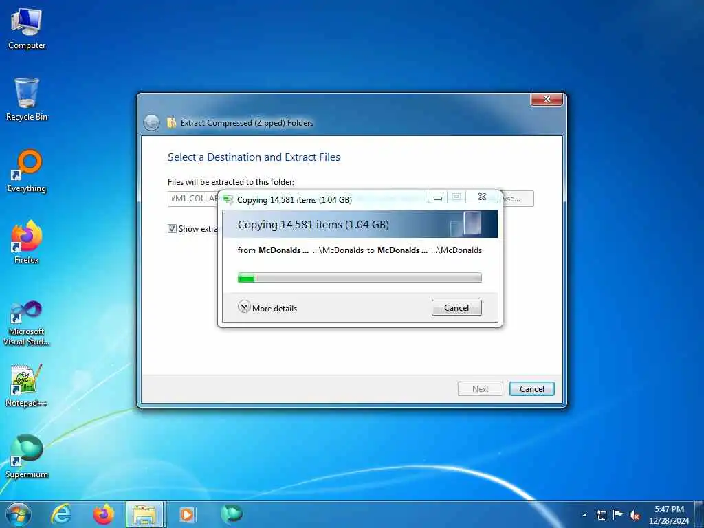
Task: Close the Extract Compressed Folders window
Action: (547, 99)
